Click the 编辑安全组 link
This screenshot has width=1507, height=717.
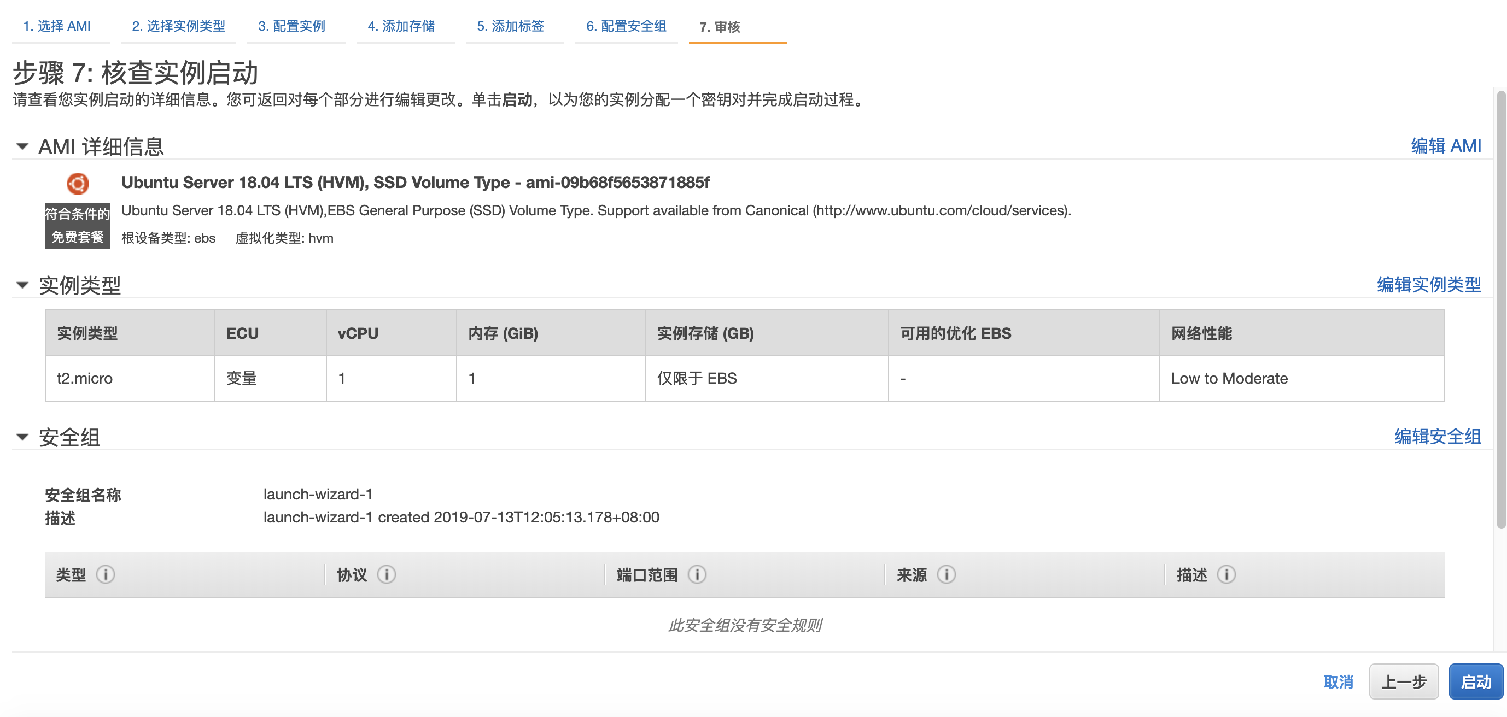pos(1437,436)
